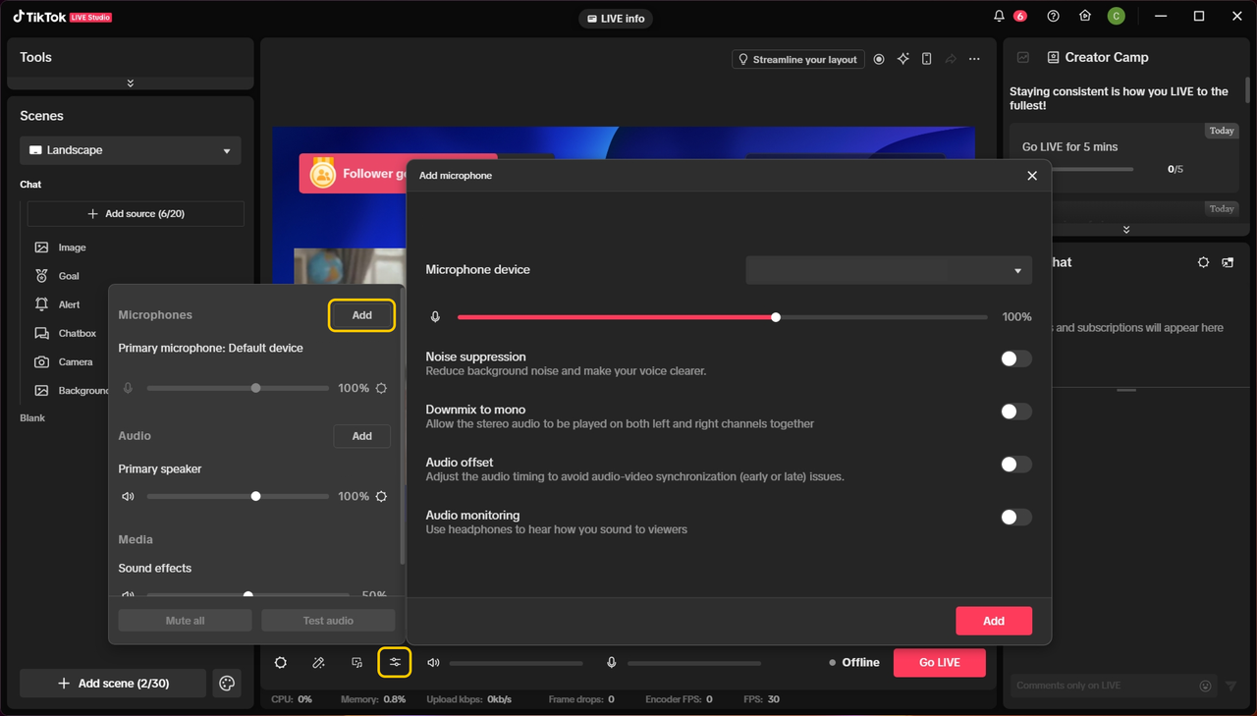Click the notifications bell icon
The image size is (1257, 716).
click(x=999, y=17)
